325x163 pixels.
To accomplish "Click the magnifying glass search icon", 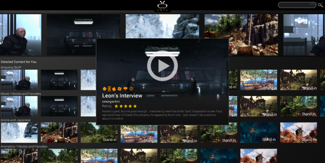I will 320,5.
